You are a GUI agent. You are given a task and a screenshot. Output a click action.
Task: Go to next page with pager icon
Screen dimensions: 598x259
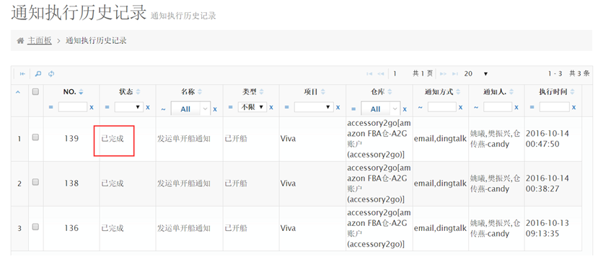(443, 74)
